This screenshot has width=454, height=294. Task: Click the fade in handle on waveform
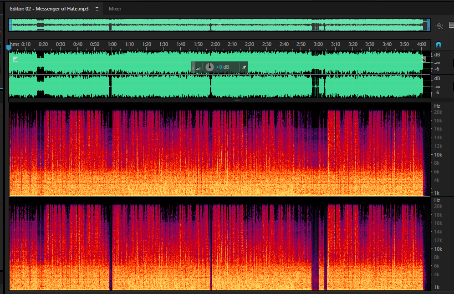15,59
